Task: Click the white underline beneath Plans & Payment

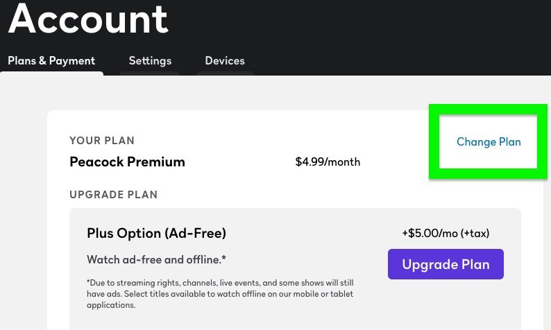Action: click(x=53, y=73)
